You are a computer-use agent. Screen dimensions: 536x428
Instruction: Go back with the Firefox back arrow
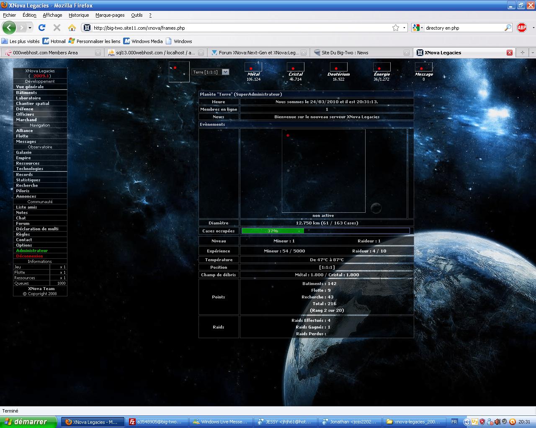click(9, 28)
